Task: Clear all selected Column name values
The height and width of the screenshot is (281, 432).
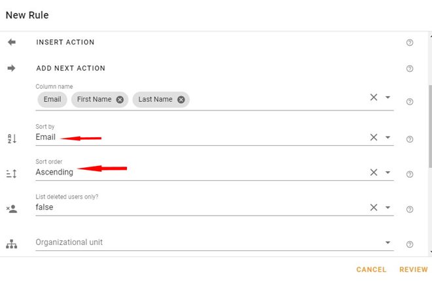Action: (x=374, y=97)
